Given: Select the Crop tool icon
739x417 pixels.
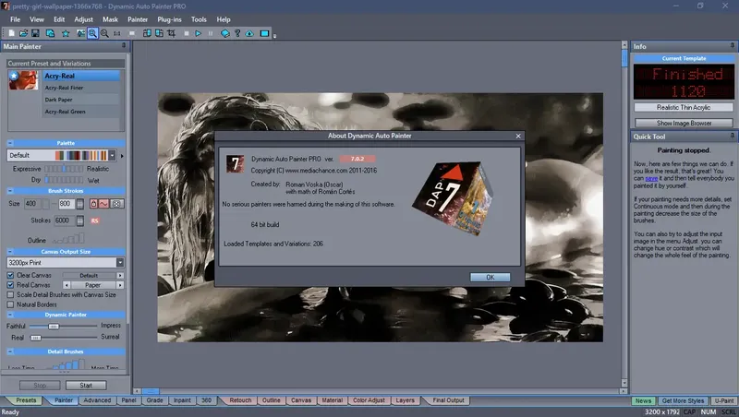Looking at the screenshot, I should [172, 33].
